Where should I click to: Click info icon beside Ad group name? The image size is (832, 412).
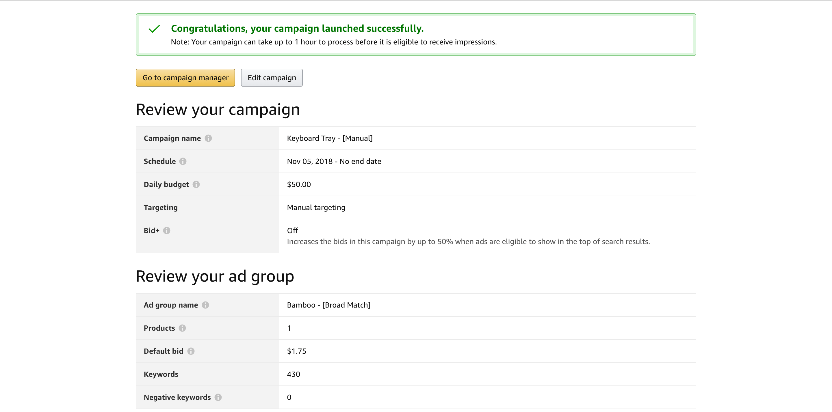(x=205, y=305)
